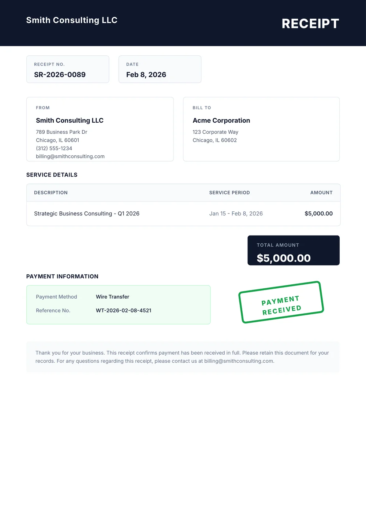
Task: Click Acme Corporation in Bill To
Action: (x=221, y=121)
